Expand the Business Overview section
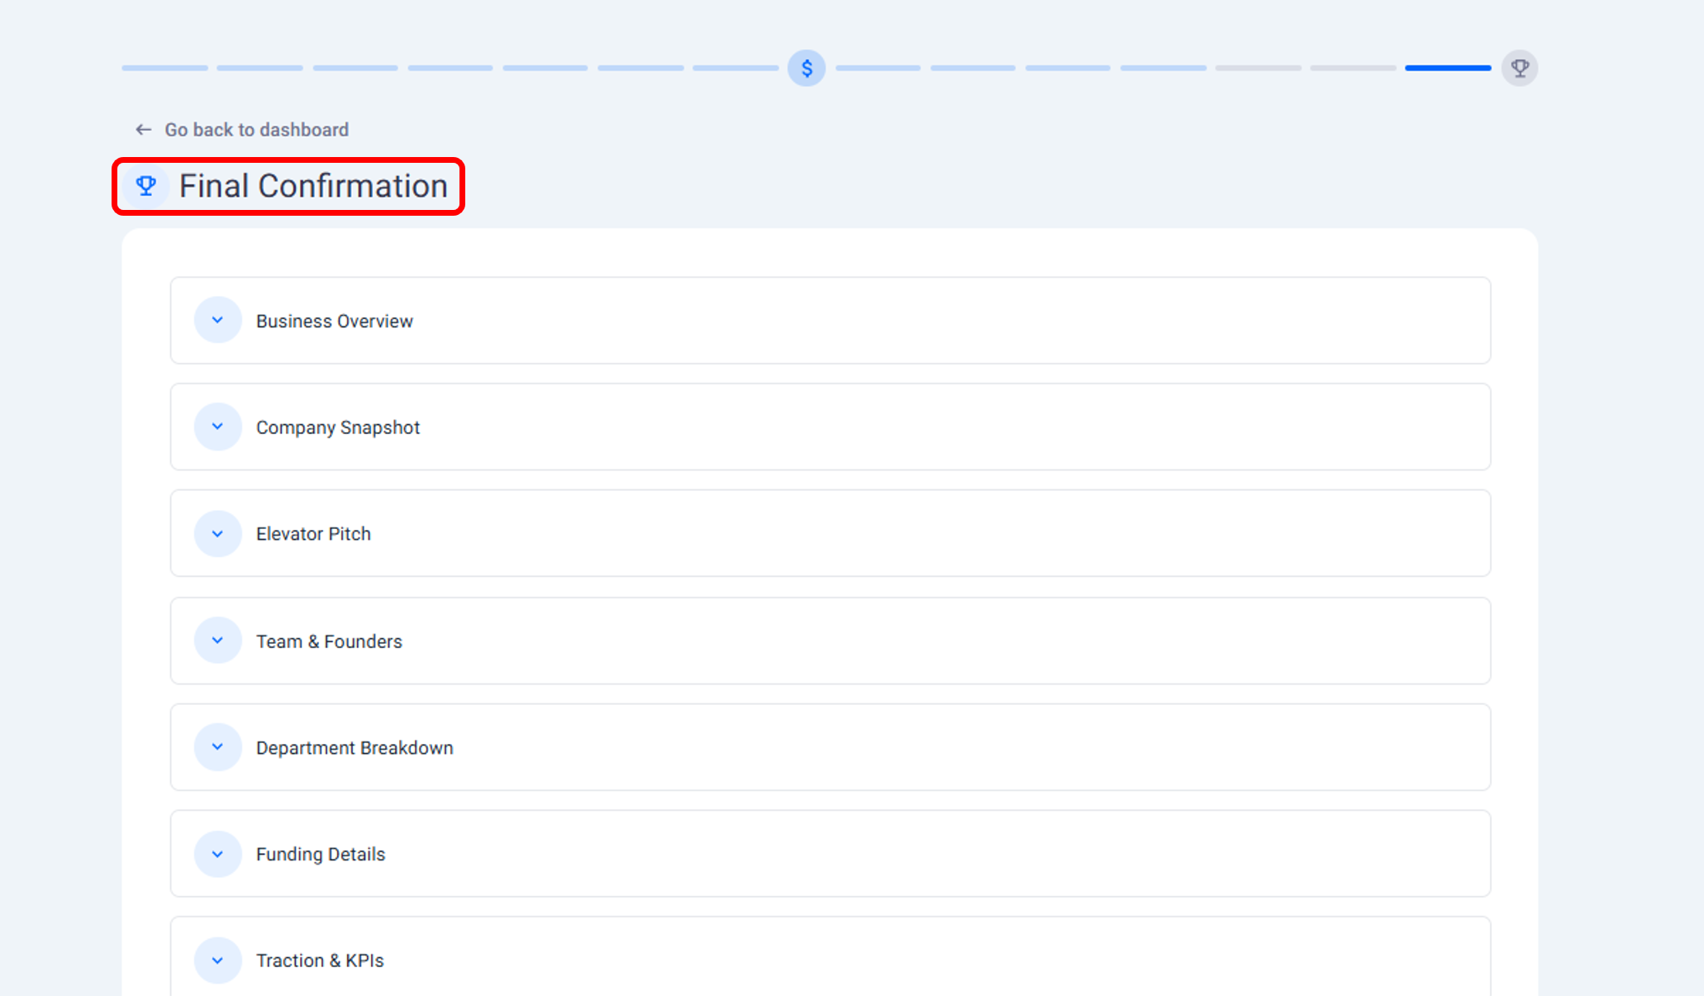The width and height of the screenshot is (1704, 996). 217,321
